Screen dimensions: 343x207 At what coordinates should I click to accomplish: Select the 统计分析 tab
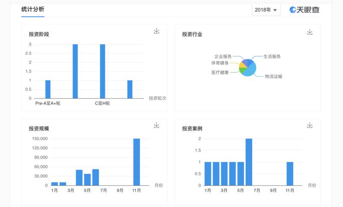(x=33, y=9)
